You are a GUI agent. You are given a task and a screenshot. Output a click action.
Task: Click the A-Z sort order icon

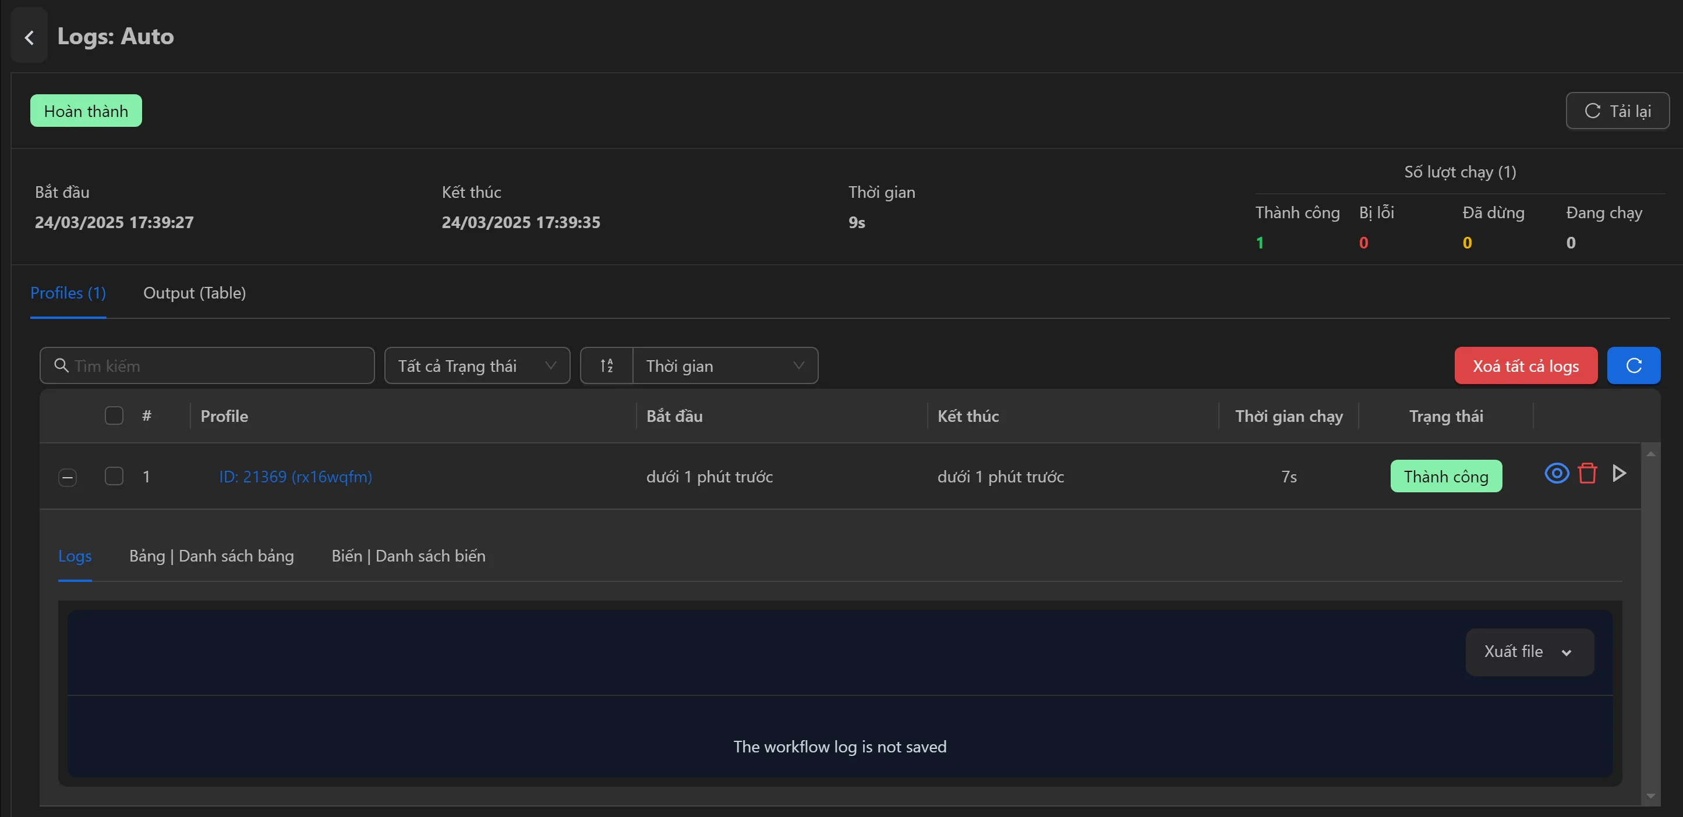pos(606,365)
